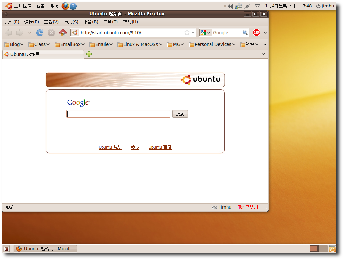Open the 参与 link
The height and width of the screenshot is (260, 344).
point(135,147)
